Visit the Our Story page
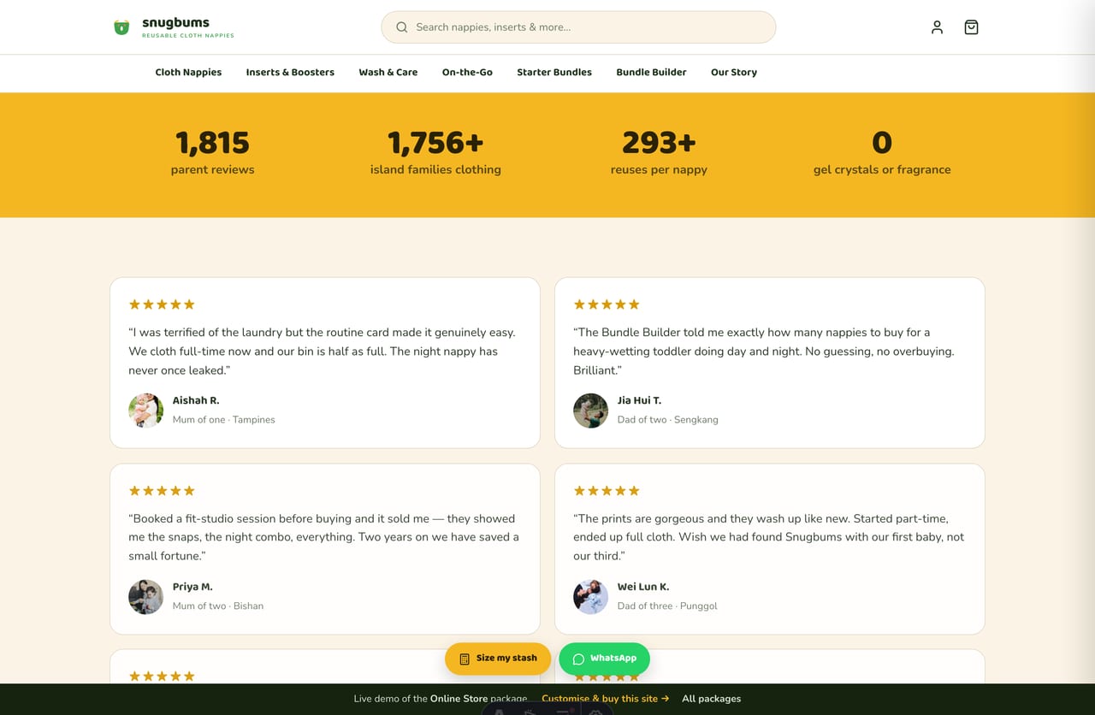 [x=734, y=73]
